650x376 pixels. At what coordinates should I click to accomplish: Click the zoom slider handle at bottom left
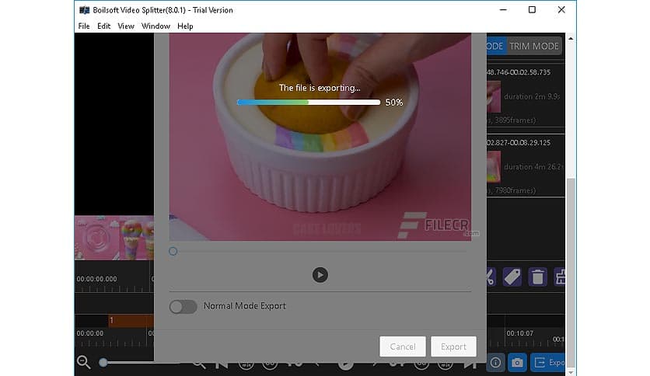tap(103, 363)
